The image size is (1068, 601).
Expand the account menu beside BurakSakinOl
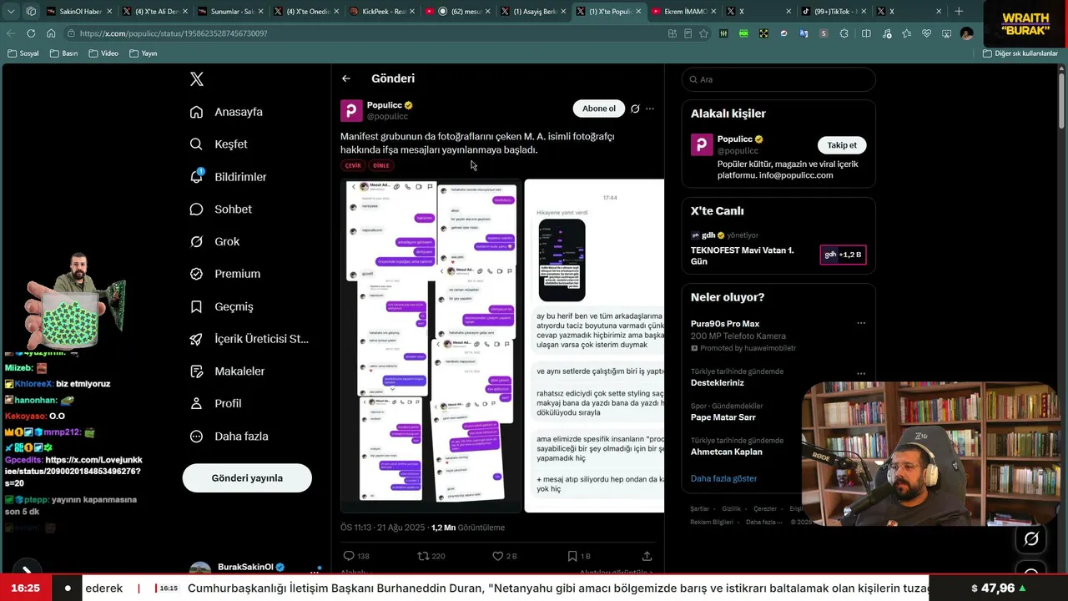[315, 571]
